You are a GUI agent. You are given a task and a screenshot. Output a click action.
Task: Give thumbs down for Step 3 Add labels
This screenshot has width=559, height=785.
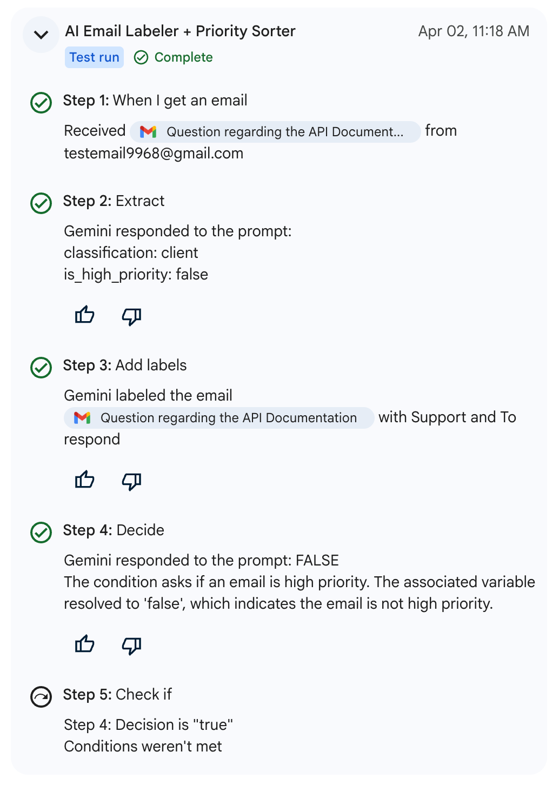click(131, 481)
